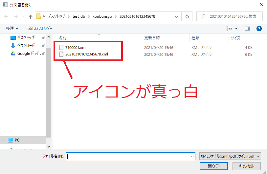Click the キャンセル button
The height and width of the screenshot is (174, 267).
(x=245, y=166)
